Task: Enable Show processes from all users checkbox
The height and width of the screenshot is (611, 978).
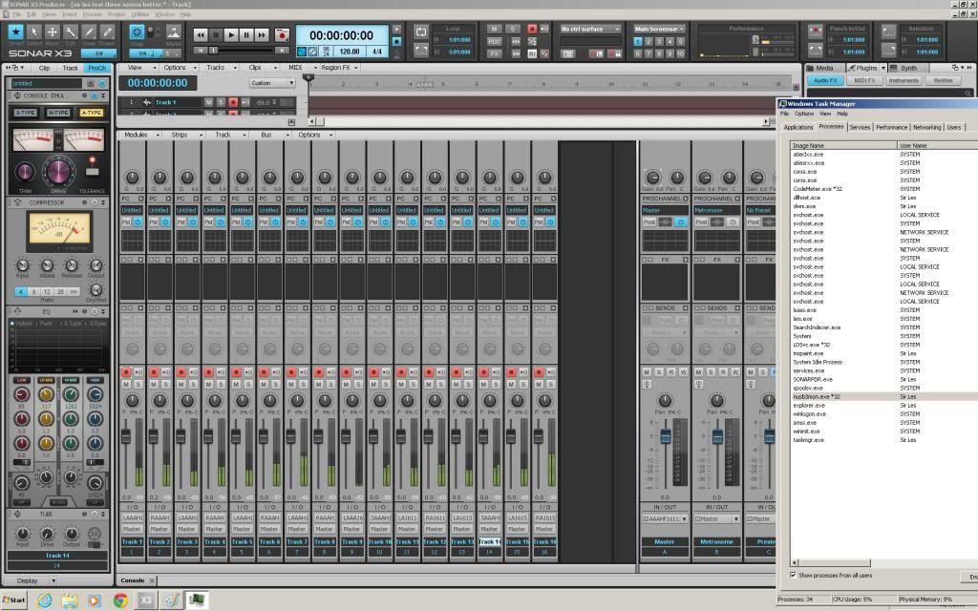Action: 794,575
